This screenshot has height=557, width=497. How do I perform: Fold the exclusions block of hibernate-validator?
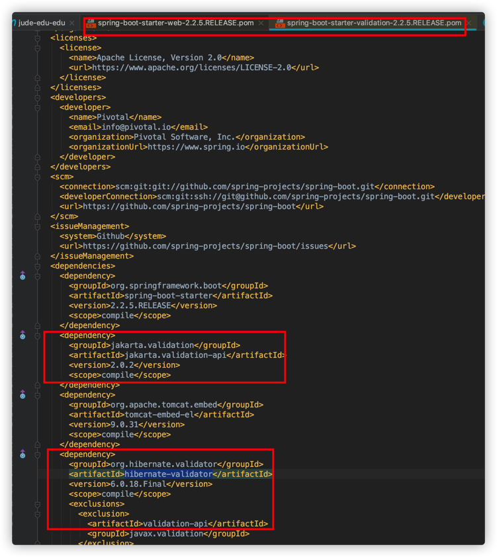[x=37, y=504]
